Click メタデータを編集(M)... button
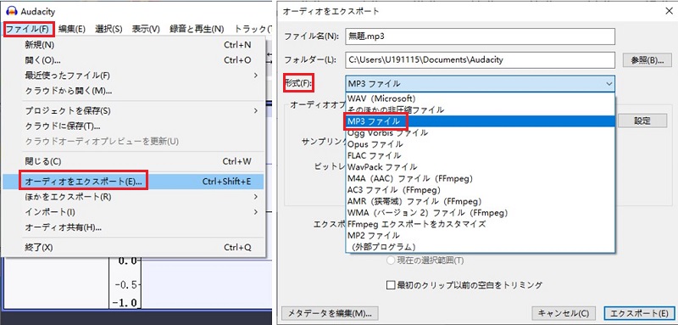 (330, 313)
